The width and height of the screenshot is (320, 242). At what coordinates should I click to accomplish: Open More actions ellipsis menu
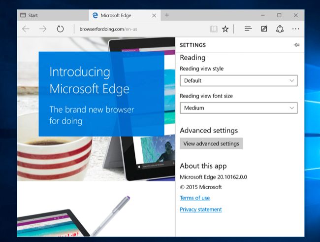coord(295,29)
